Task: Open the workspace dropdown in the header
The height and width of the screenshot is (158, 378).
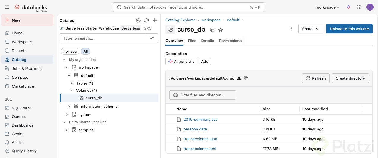Action: [x=328, y=7]
